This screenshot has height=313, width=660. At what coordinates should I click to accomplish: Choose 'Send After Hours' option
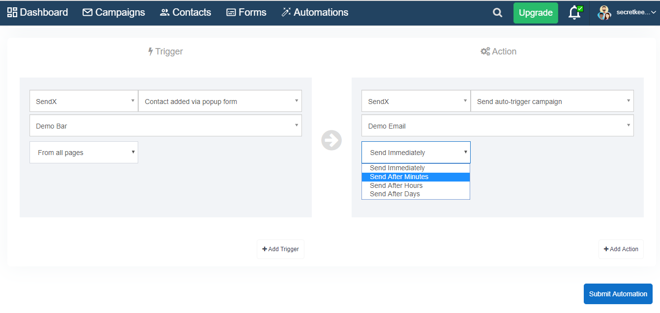click(416, 185)
